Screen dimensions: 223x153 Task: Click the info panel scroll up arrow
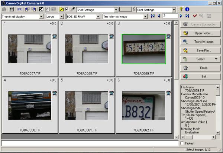(x=218, y=87)
